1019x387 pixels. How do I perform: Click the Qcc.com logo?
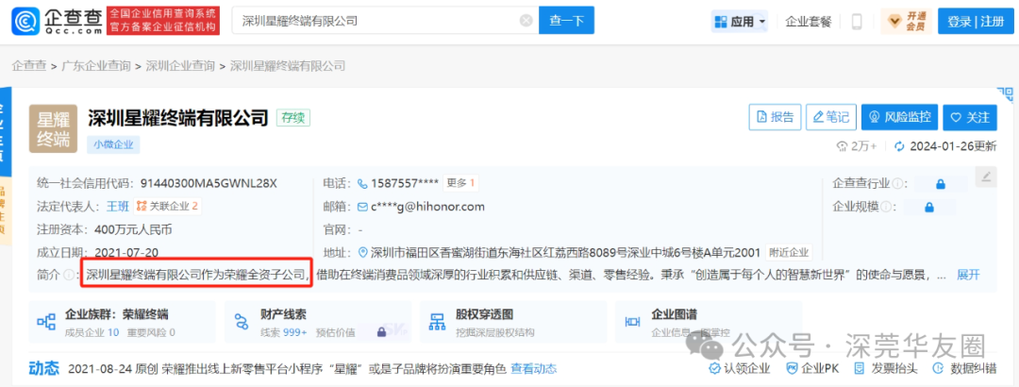58,20
